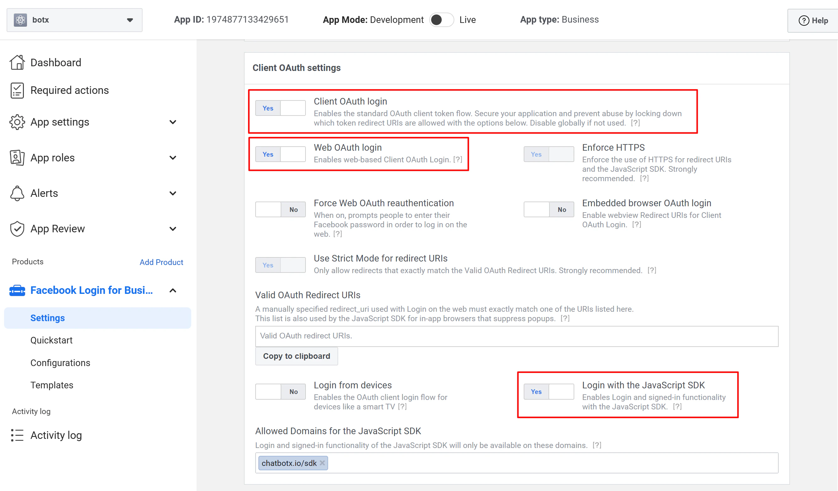Click help [?] for Login with JavaScript SDK

tap(677, 407)
